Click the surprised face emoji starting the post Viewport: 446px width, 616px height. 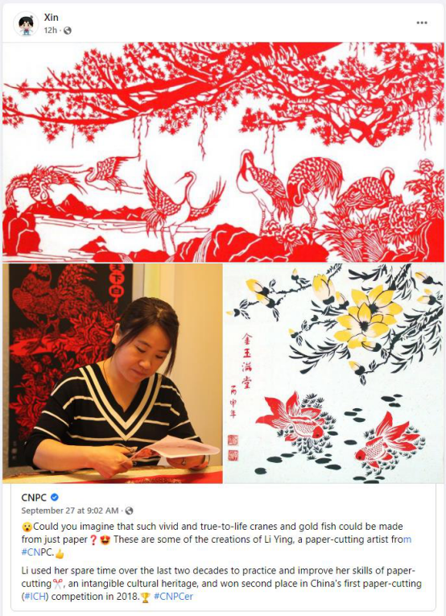27,527
